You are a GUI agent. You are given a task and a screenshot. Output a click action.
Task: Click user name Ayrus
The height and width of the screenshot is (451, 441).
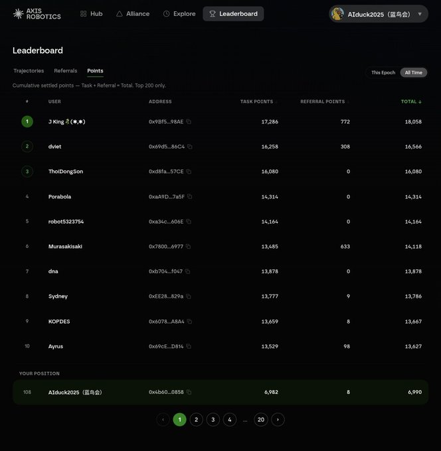tap(56, 346)
